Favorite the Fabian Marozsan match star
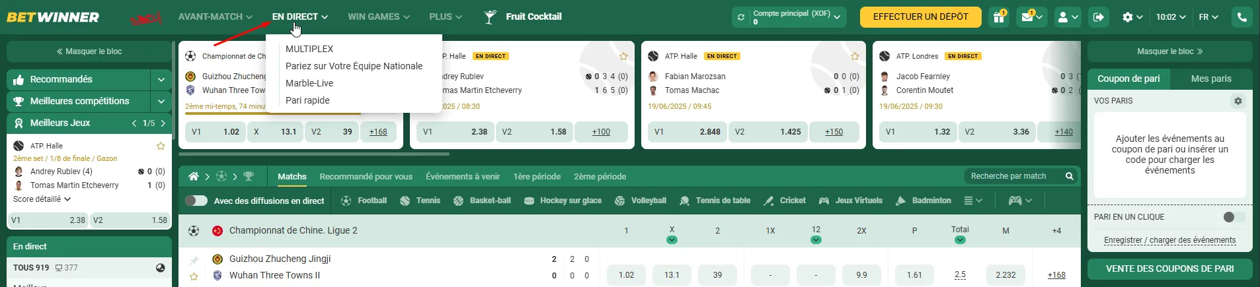1260x287 pixels. click(855, 57)
